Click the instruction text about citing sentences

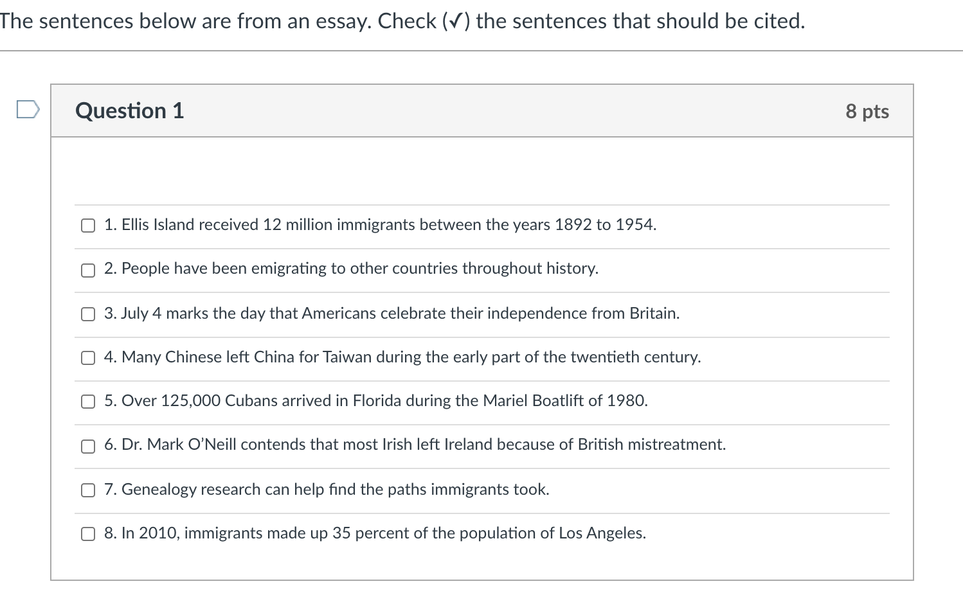point(401,21)
